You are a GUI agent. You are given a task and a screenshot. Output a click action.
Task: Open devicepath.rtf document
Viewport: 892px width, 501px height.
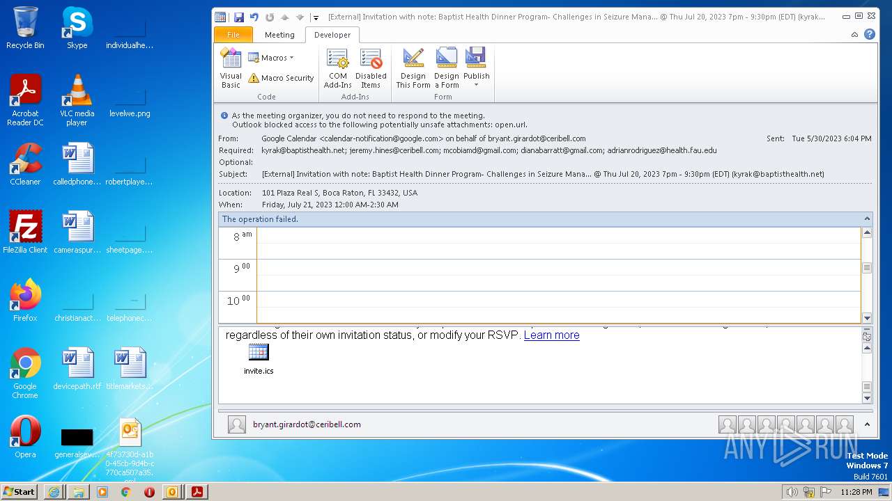click(x=77, y=369)
